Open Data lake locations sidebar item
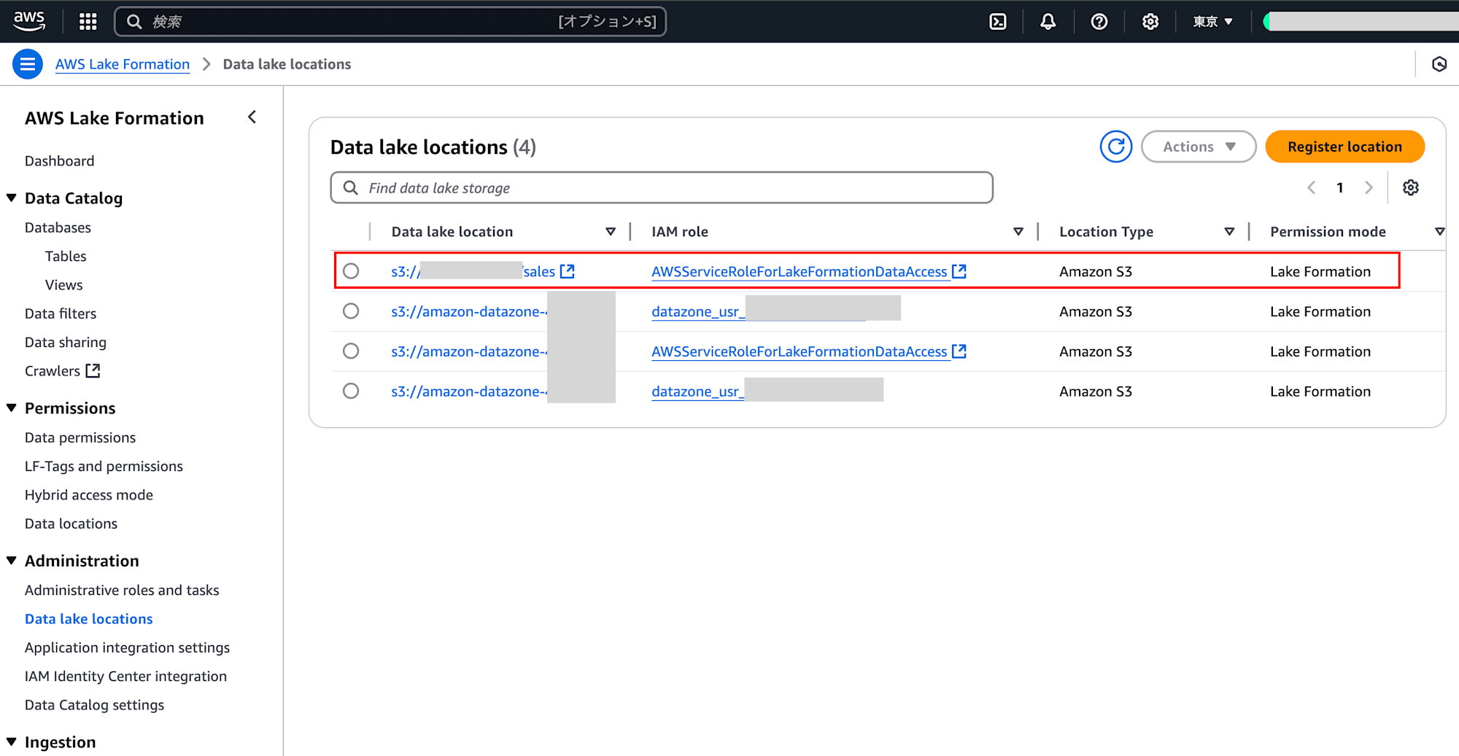 tap(89, 619)
